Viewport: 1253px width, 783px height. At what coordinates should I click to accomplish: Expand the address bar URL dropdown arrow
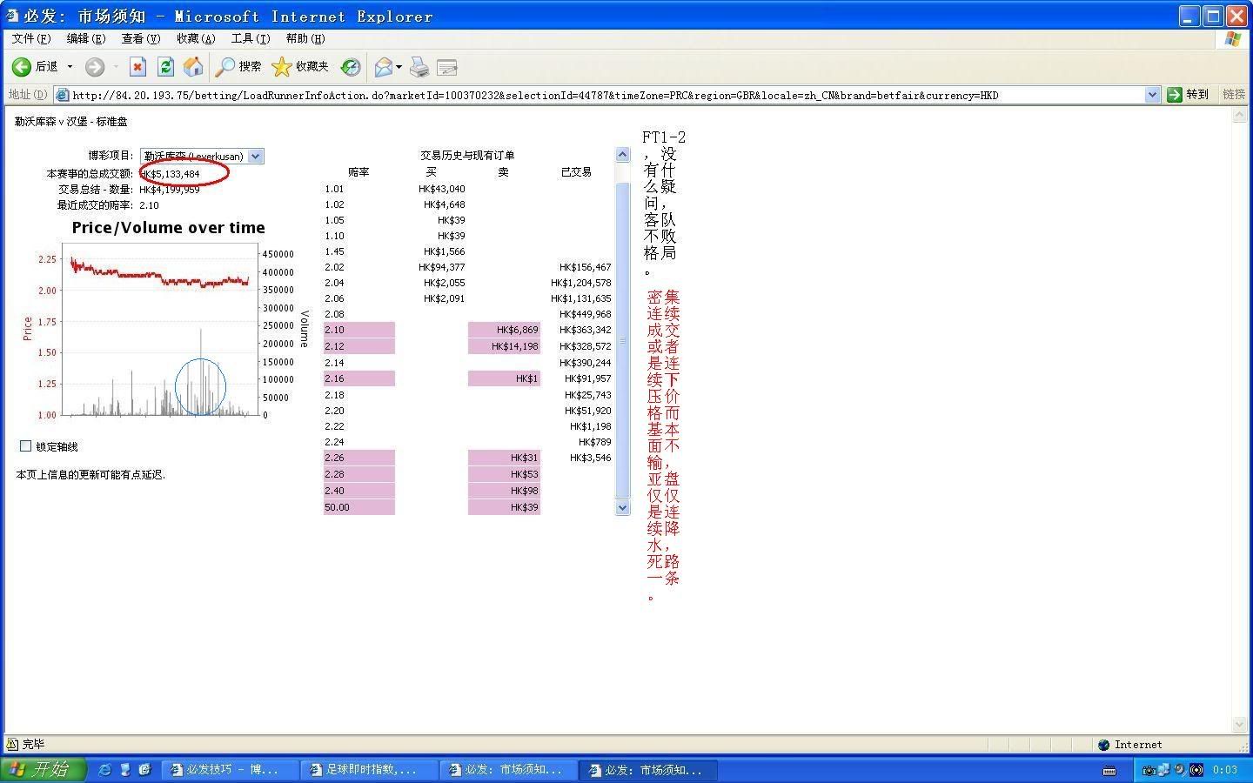pos(1152,95)
